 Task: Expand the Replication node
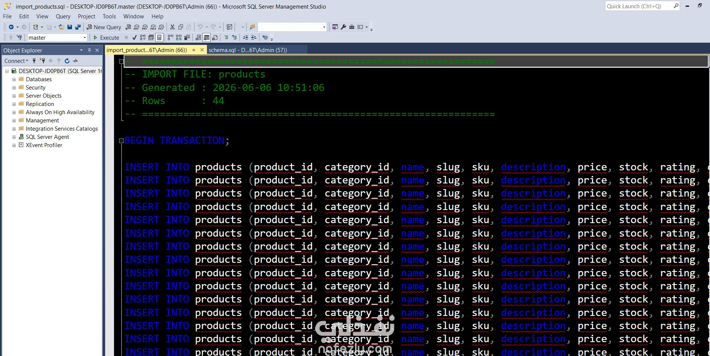[x=14, y=104]
